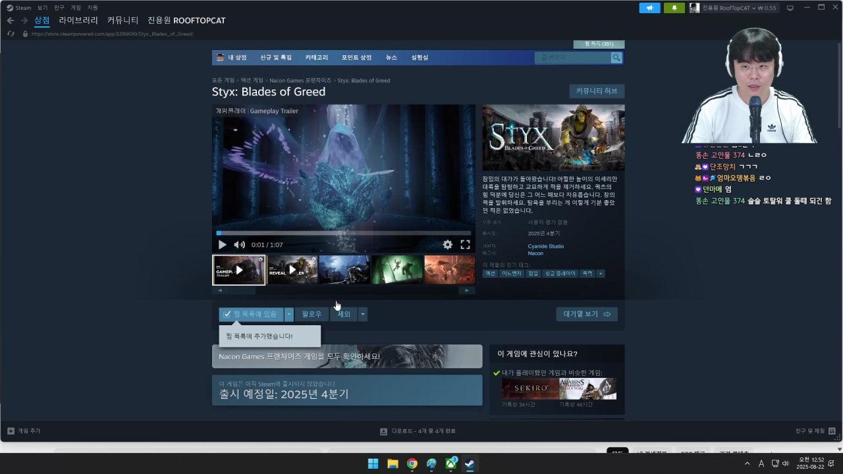Click the volume icon in system tray
The width and height of the screenshot is (843, 474).
pos(785,463)
